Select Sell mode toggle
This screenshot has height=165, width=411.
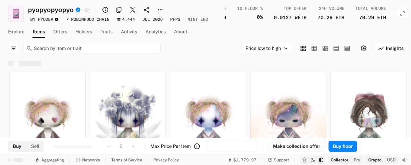(x=35, y=146)
